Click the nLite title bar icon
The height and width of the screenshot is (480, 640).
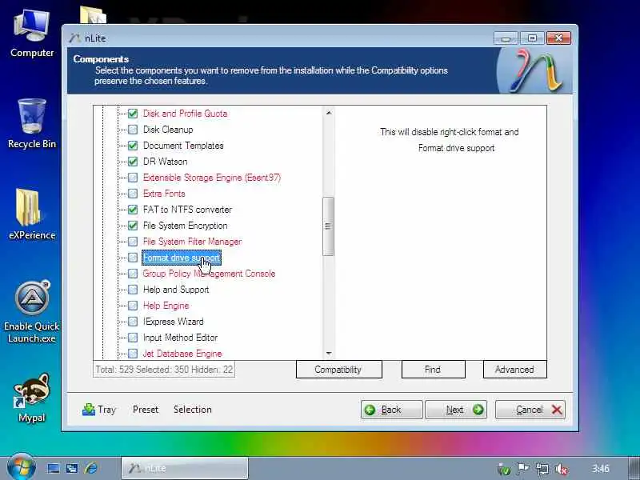[x=74, y=38]
